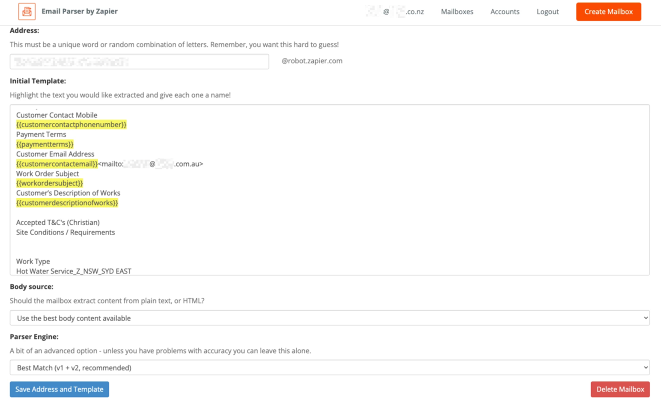Click the Site Conditions / Requirements line

pyautogui.click(x=66, y=232)
